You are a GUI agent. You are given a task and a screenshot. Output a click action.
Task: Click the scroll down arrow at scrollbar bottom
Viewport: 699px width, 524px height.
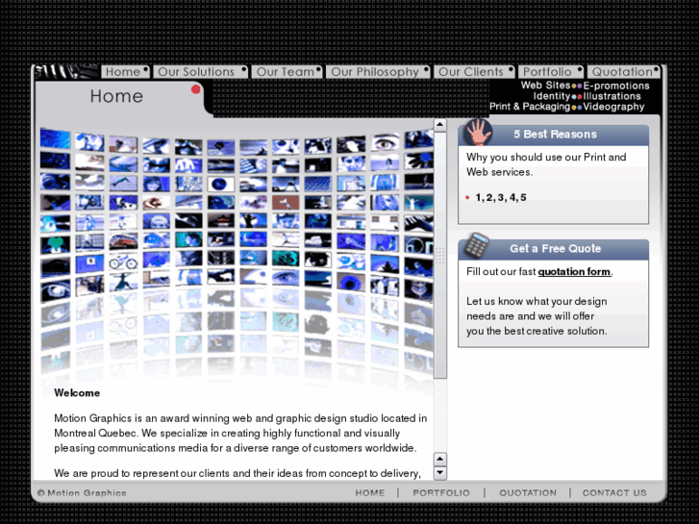[440, 473]
